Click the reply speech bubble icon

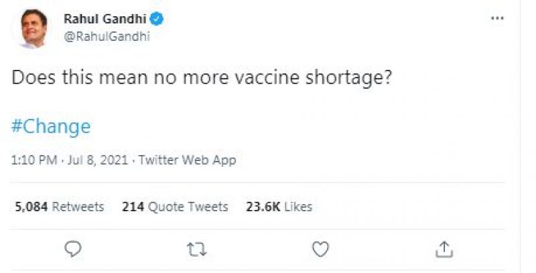tap(73, 250)
